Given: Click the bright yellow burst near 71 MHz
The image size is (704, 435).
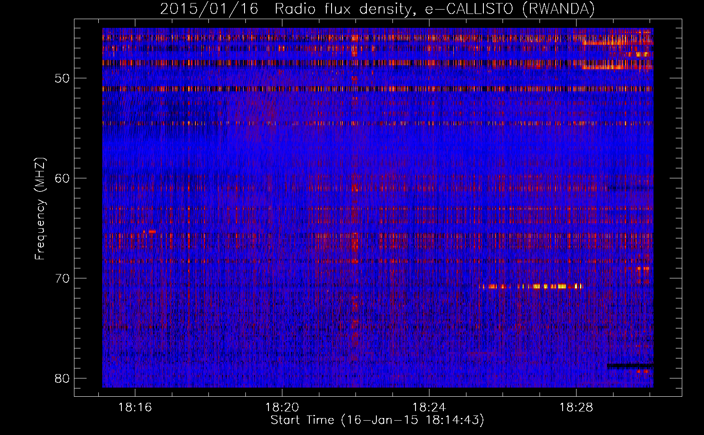Looking at the screenshot, I should coord(532,286).
